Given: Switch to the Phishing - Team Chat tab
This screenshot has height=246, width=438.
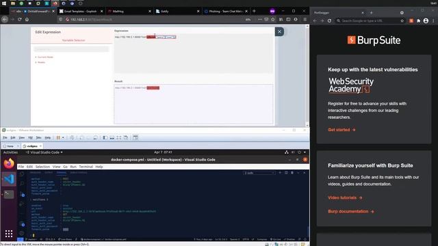Looking at the screenshot, I should coord(226,12).
